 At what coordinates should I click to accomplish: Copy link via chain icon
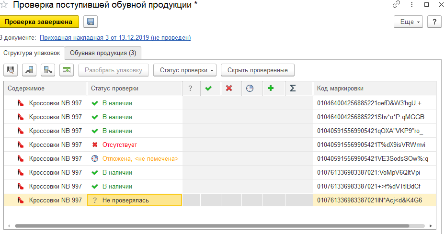396,4
